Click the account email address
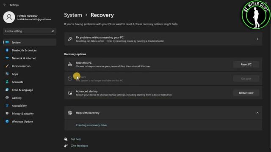Screen dimensions: 271x152 click(x=34, y=19)
